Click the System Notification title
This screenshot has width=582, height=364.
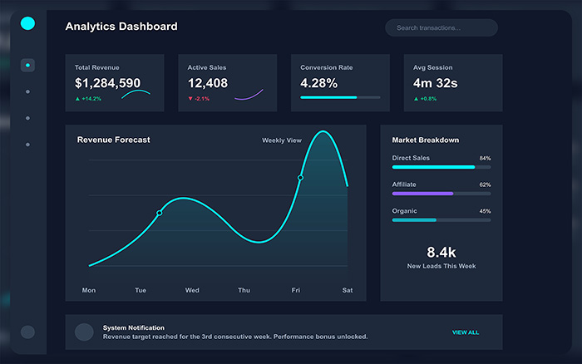134,327
